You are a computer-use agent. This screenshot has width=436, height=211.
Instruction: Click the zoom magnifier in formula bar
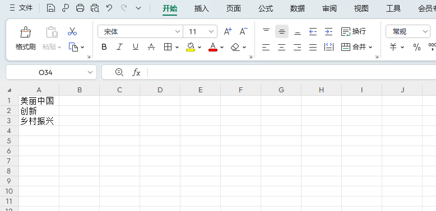[x=119, y=72]
